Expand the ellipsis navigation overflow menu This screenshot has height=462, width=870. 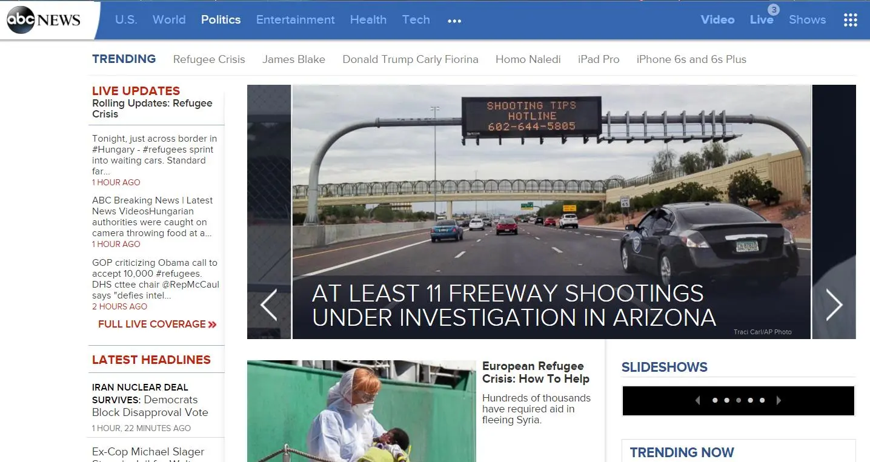(x=454, y=20)
